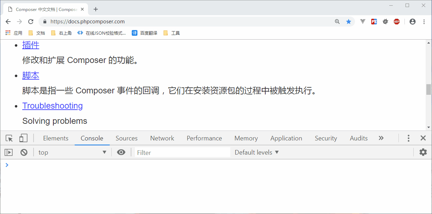Click the console prompt line
This screenshot has height=214, width=432.
216,165
